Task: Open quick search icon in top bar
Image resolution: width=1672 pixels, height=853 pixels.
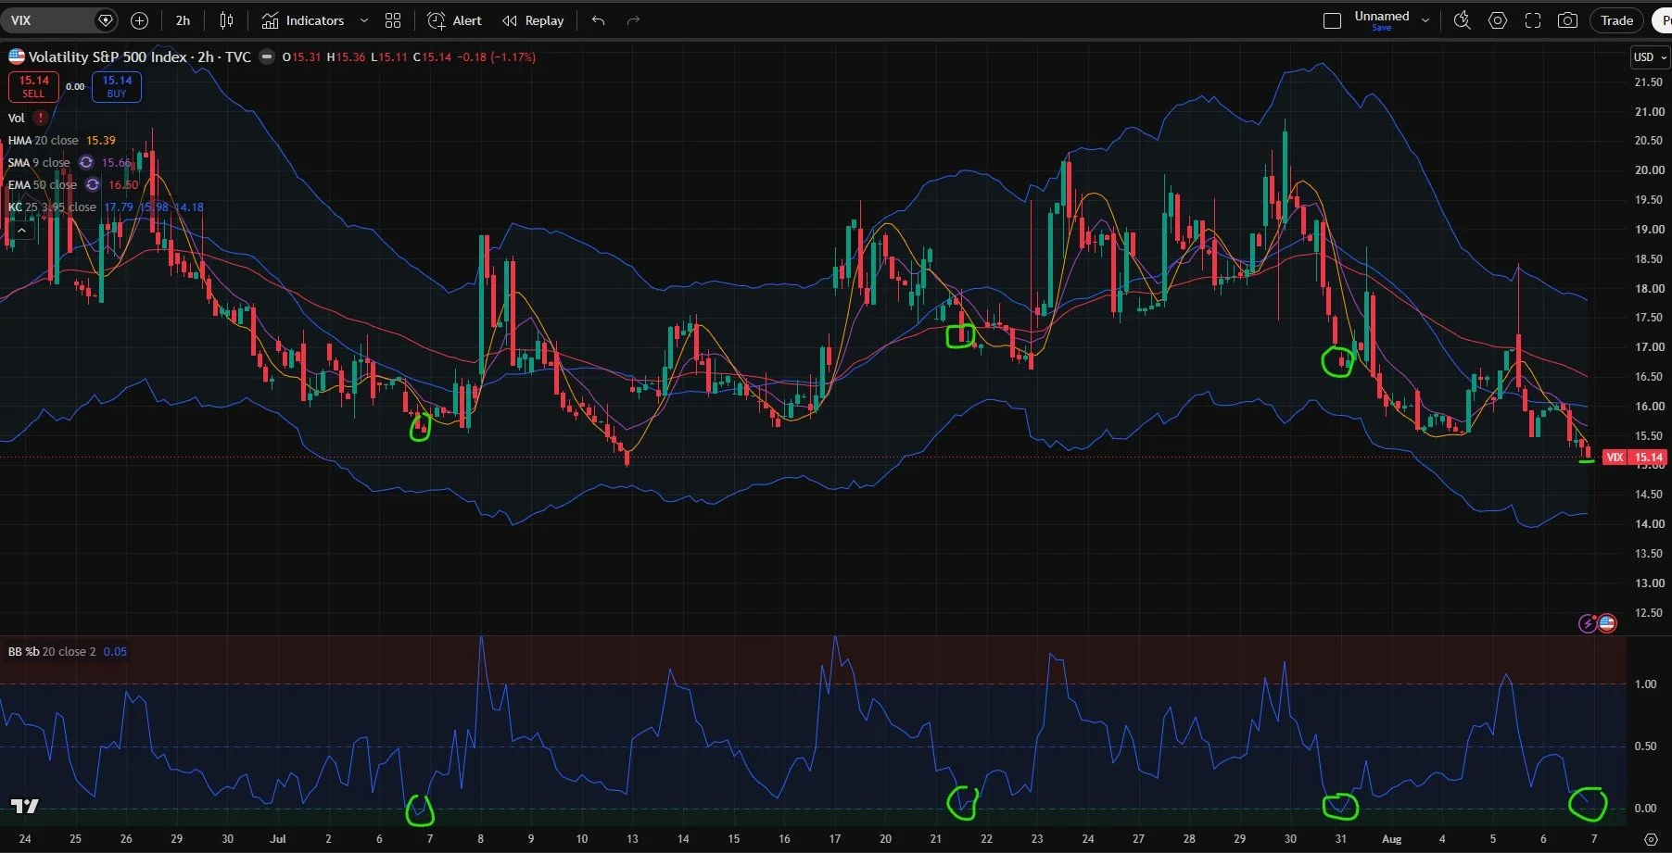Action: tap(1462, 20)
